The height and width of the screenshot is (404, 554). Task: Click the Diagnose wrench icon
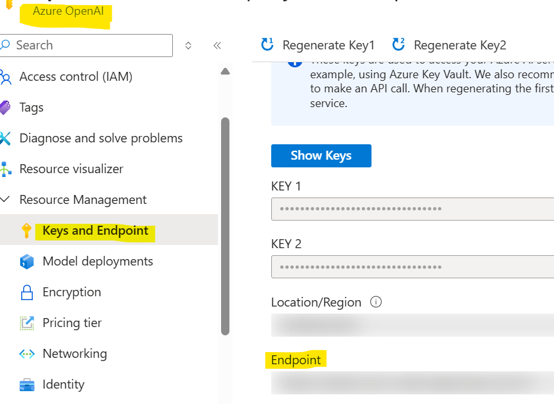pos(5,138)
